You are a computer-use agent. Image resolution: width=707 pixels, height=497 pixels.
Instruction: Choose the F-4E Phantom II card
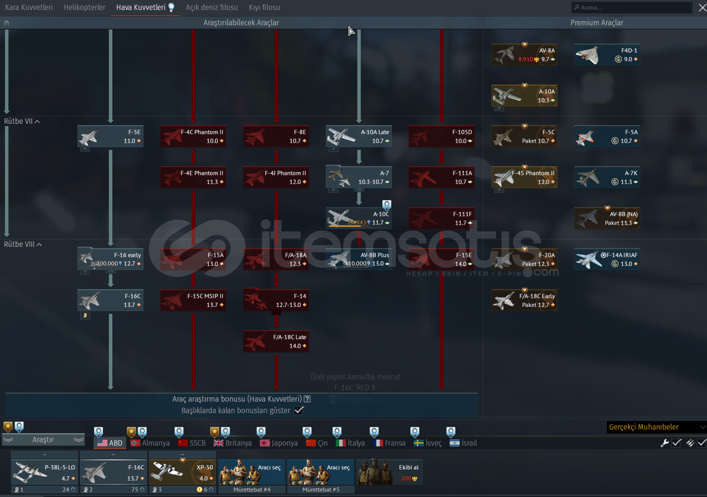pyautogui.click(x=193, y=178)
